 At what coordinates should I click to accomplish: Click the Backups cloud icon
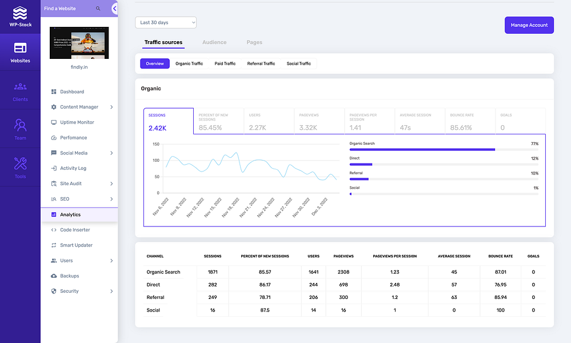pyautogui.click(x=54, y=276)
